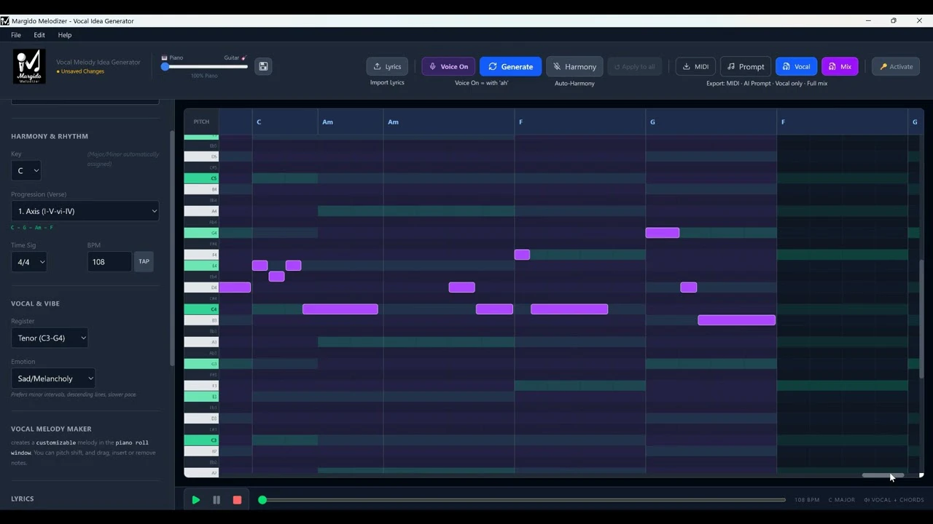Click the E3 piano key
The width and height of the screenshot is (933, 524).
pos(201,397)
